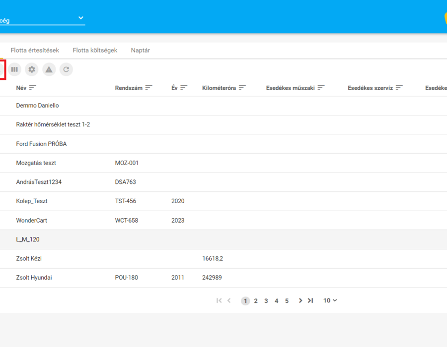This screenshot has height=347, width=447.
Task: Go to page 3
Action: tap(266, 301)
